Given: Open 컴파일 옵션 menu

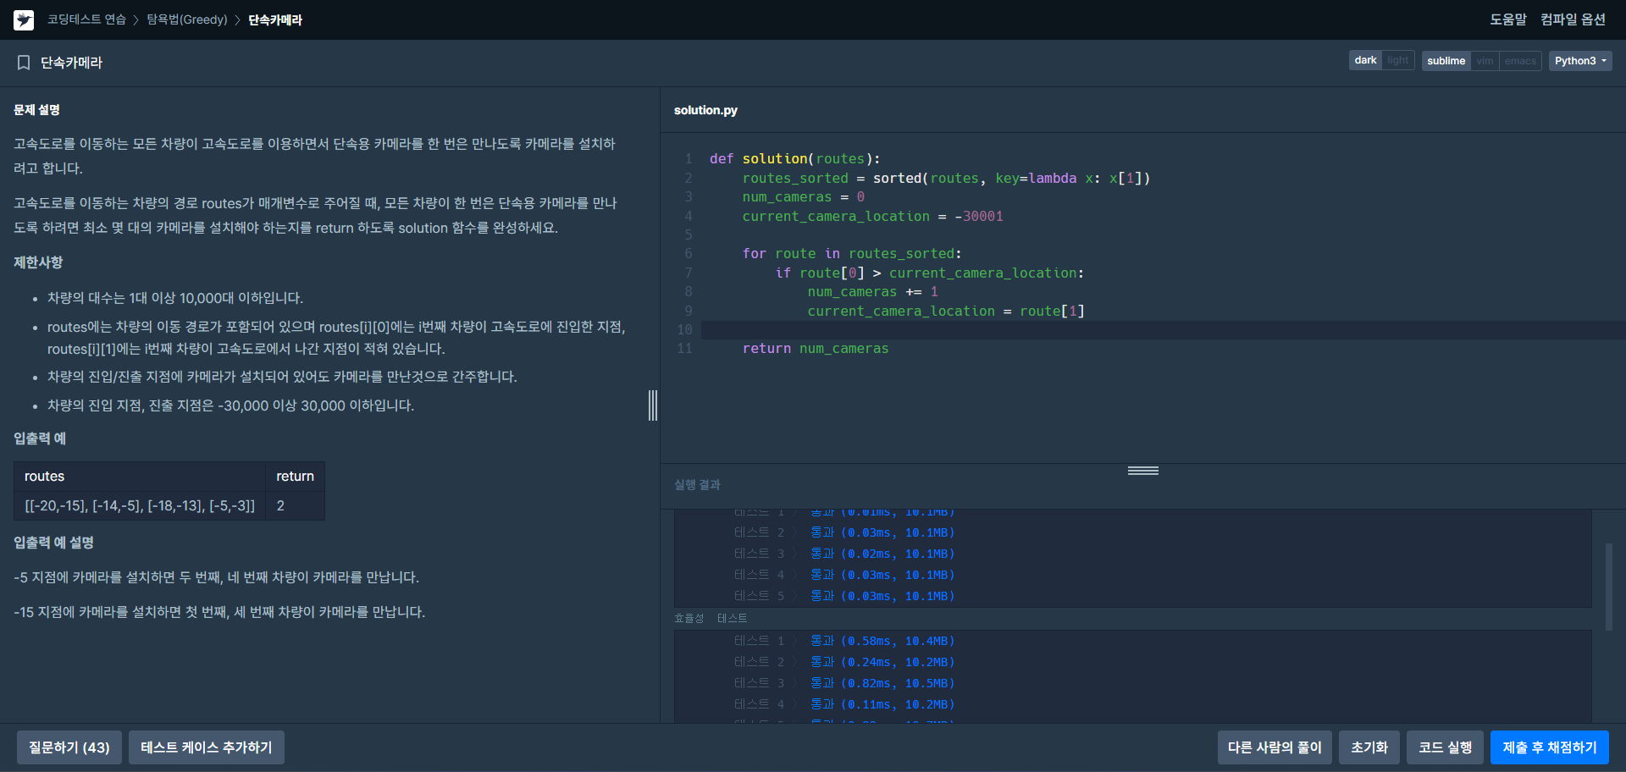Looking at the screenshot, I should click(x=1573, y=19).
